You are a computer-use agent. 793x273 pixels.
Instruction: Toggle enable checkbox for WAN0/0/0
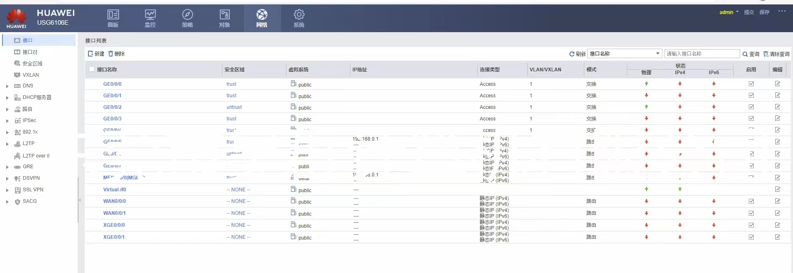[751, 201]
